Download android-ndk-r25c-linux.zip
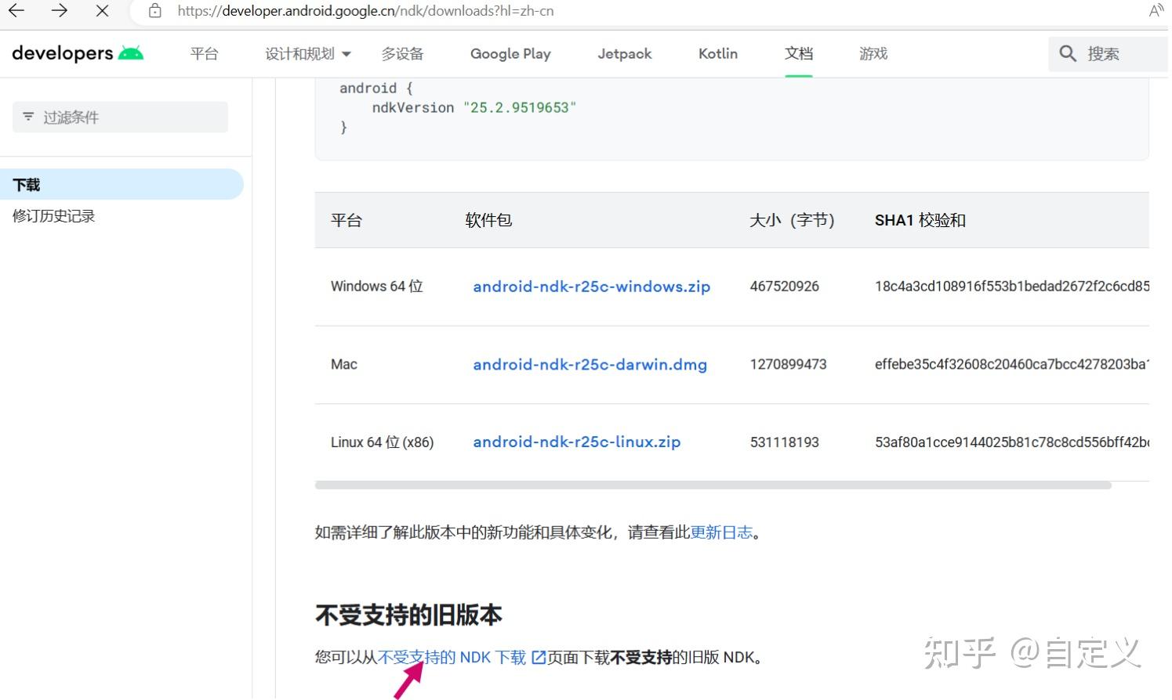 [x=576, y=442]
